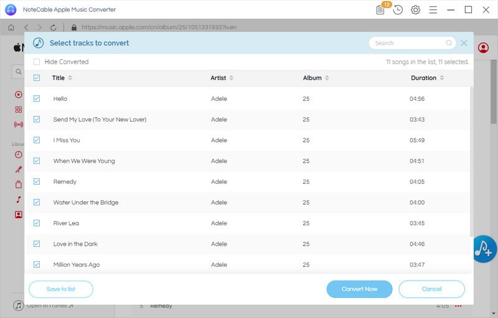The width and height of the screenshot is (498, 318).
Task: Uncheck the River Lea checkbox
Action: [x=37, y=223]
